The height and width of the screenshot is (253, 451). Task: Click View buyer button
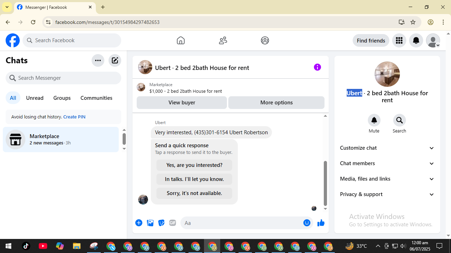[x=182, y=103]
